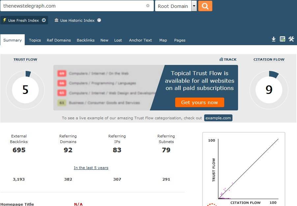Switch to the Summary tab
Image resolution: width=297 pixels, height=206 pixels.
click(13, 40)
